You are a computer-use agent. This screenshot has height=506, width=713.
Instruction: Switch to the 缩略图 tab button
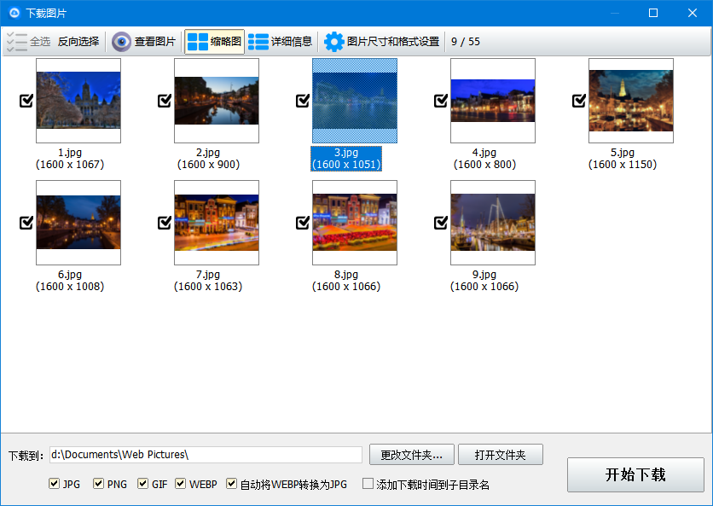tap(217, 40)
